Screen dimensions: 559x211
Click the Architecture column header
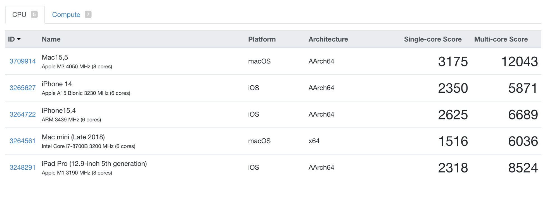[x=328, y=39]
